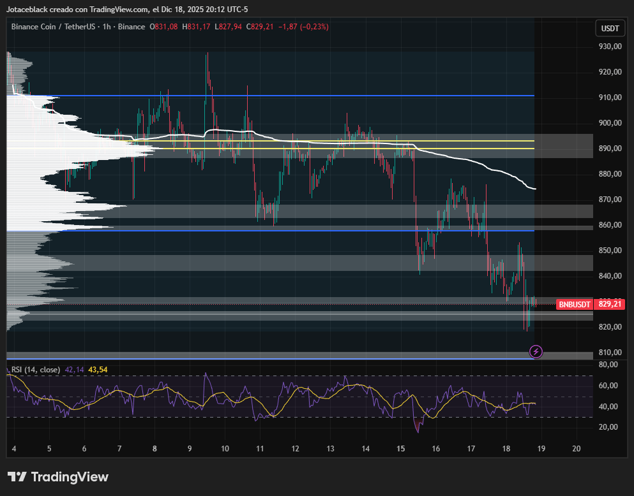Image resolution: width=634 pixels, height=496 pixels.
Task: Click the red BNBUSDT symbol price tag
Action: tap(574, 304)
